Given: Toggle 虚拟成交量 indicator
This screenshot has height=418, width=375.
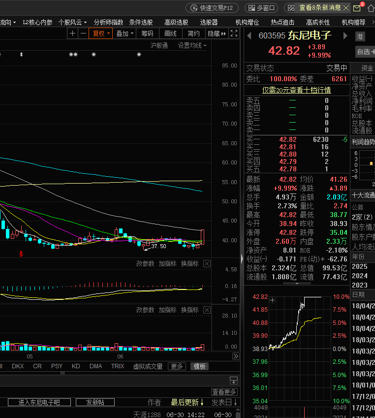Looking at the screenshot, I should tap(148, 366).
